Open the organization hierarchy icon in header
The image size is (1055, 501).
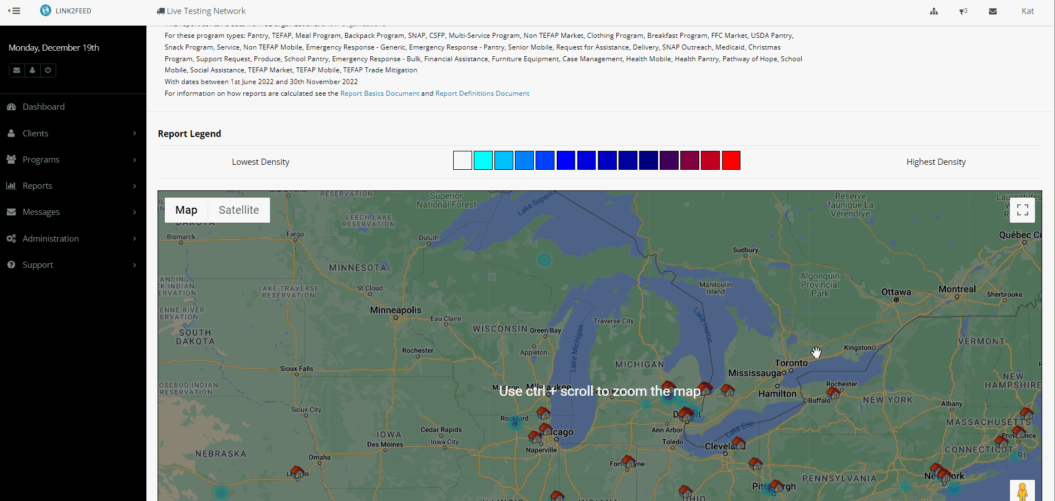[x=934, y=11]
